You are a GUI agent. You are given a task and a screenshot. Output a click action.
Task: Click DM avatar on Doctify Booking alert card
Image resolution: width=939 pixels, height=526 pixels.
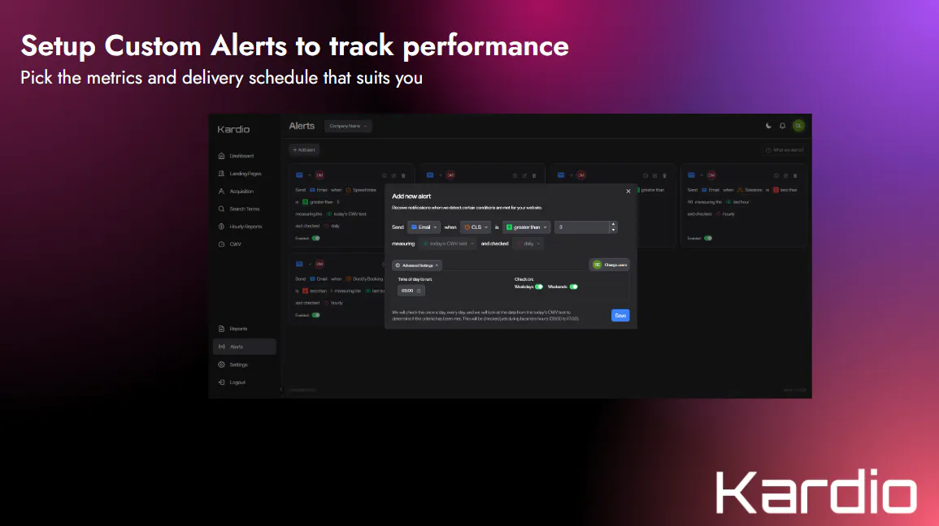click(x=320, y=264)
